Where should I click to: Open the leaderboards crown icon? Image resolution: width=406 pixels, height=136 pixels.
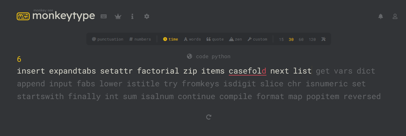tap(118, 16)
